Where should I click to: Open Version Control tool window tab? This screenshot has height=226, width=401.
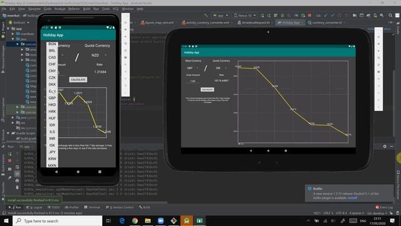120,207
